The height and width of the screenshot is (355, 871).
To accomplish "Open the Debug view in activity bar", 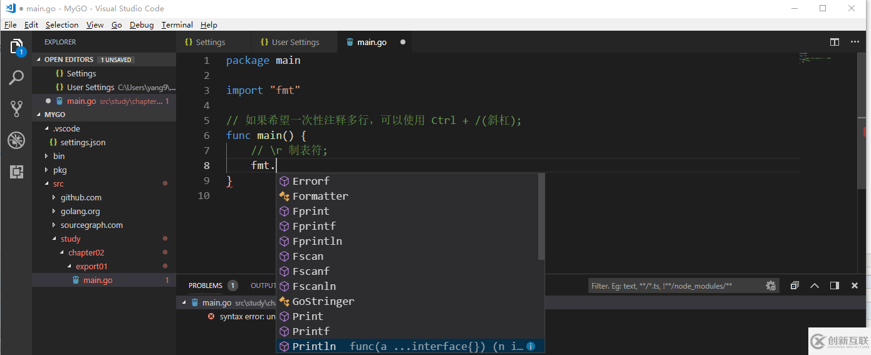I will coord(16,140).
